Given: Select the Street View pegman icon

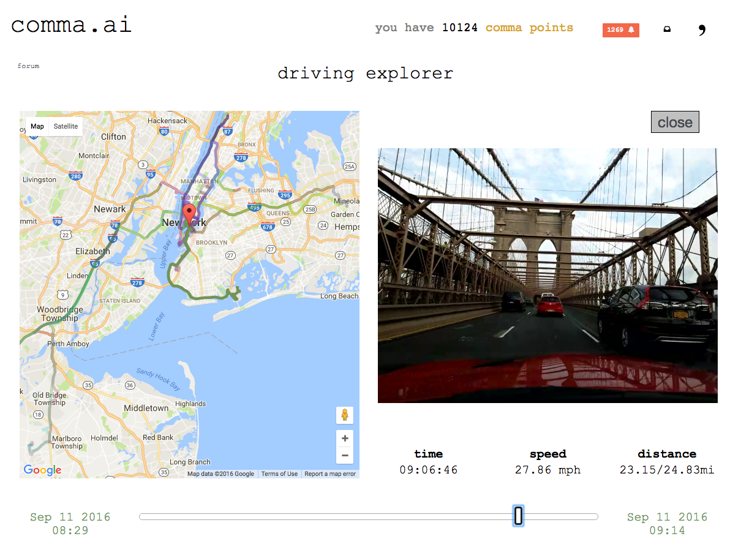Looking at the screenshot, I should click(x=345, y=415).
